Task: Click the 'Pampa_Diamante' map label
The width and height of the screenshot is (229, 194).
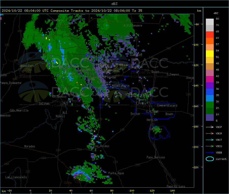Action: (x=10, y=83)
